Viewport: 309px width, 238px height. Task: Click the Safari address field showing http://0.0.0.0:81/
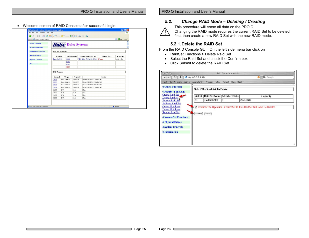(x=222, y=77)
